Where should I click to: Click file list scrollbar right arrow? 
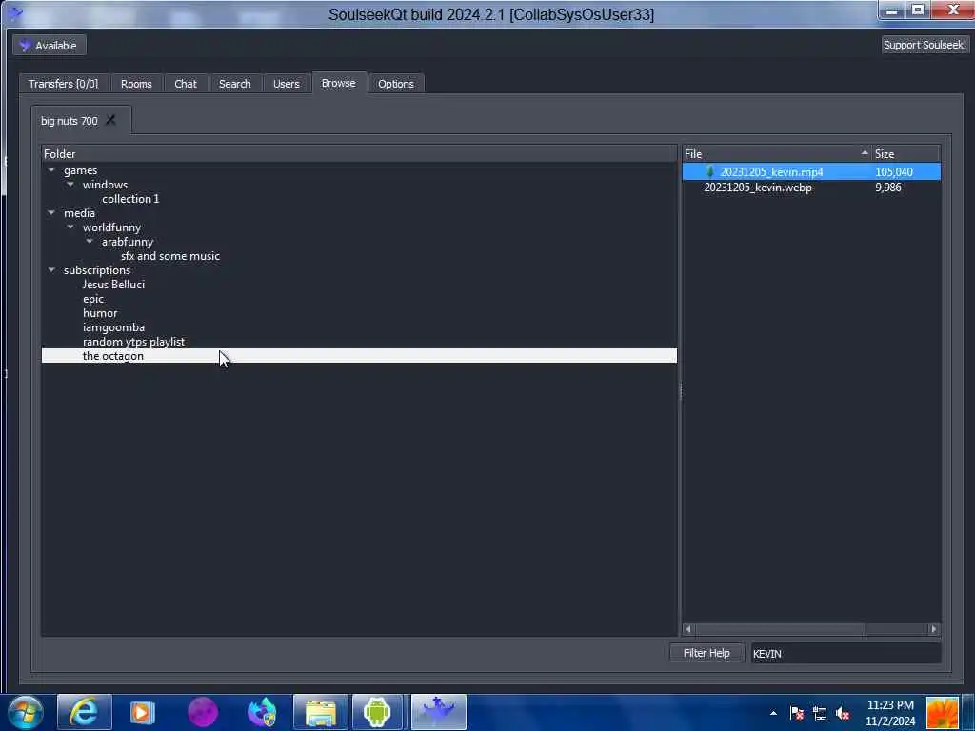[934, 629]
